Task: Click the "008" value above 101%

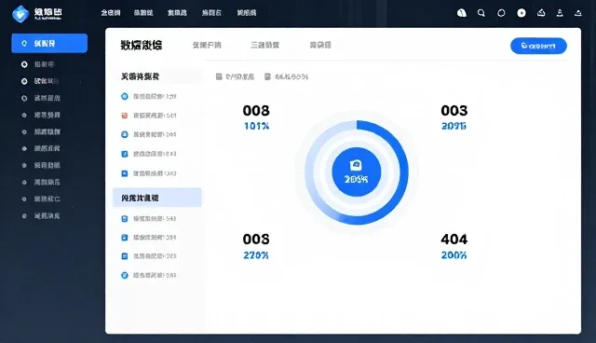Action: tap(256, 111)
